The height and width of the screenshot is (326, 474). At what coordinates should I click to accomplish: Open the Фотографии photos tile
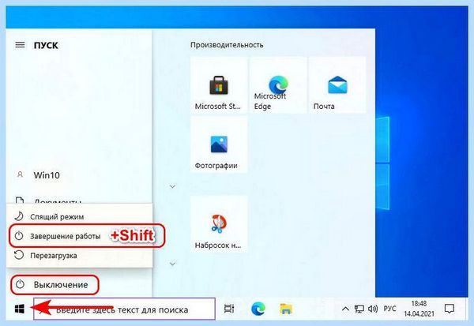coord(219,144)
